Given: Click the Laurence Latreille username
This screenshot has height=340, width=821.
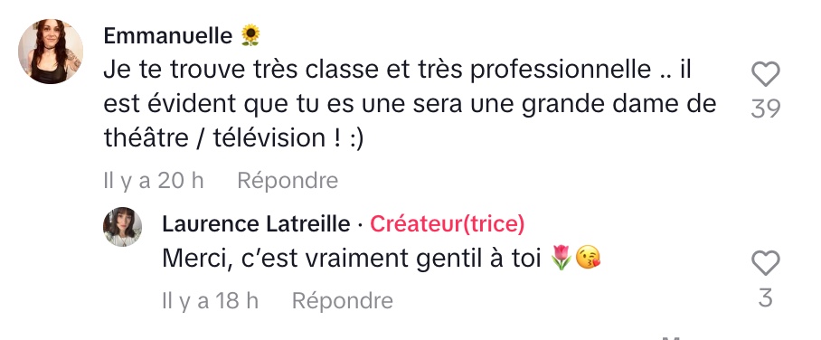Looking at the screenshot, I should click(256, 224).
